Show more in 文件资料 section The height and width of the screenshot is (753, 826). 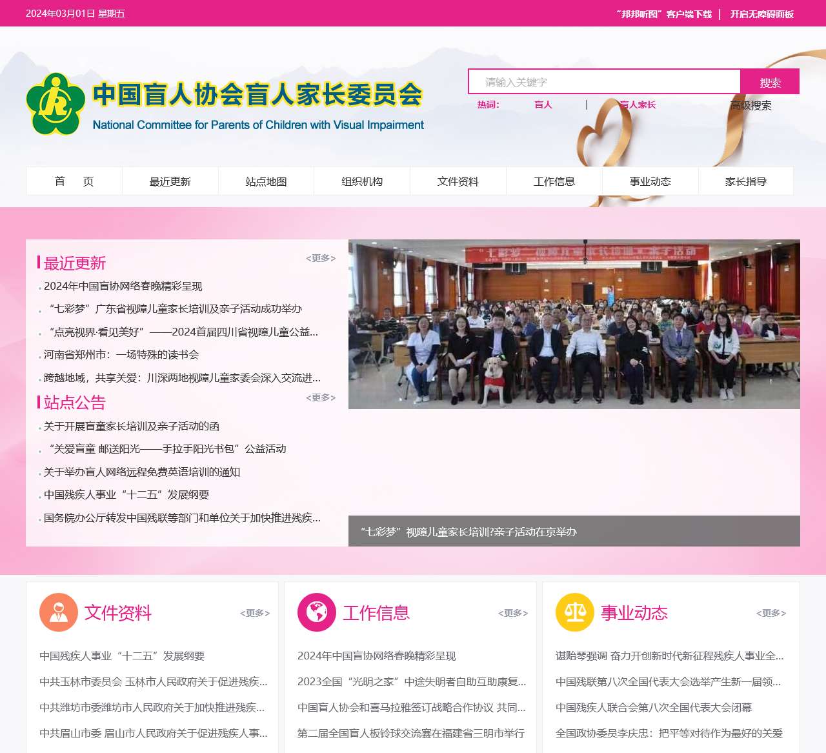255,613
